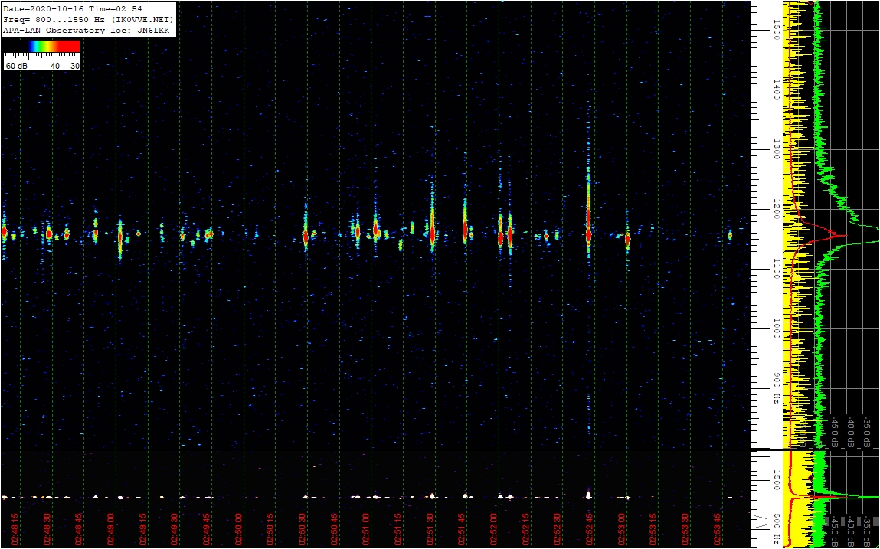Click the 1500 label on the lower frequency axis
The height and width of the screenshot is (549, 880).
(776, 481)
